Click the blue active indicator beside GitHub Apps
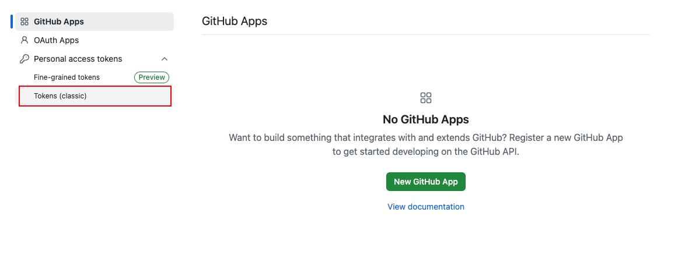 (12, 22)
